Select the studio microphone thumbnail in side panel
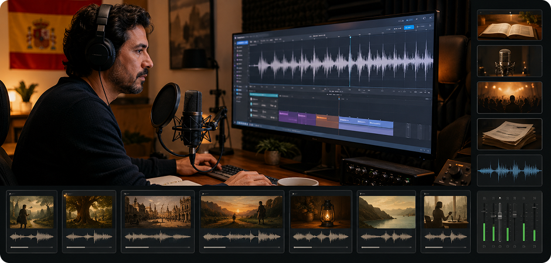 (509, 61)
